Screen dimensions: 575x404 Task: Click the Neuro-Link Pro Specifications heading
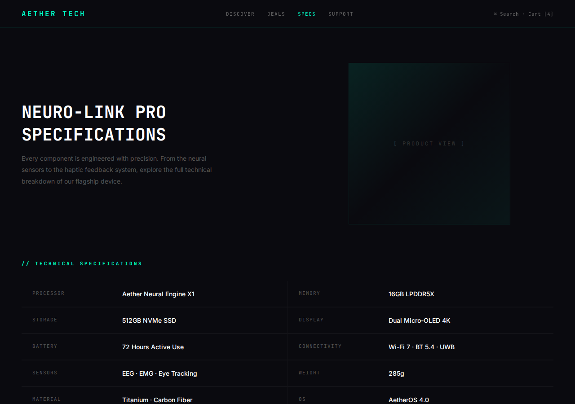[94, 123]
